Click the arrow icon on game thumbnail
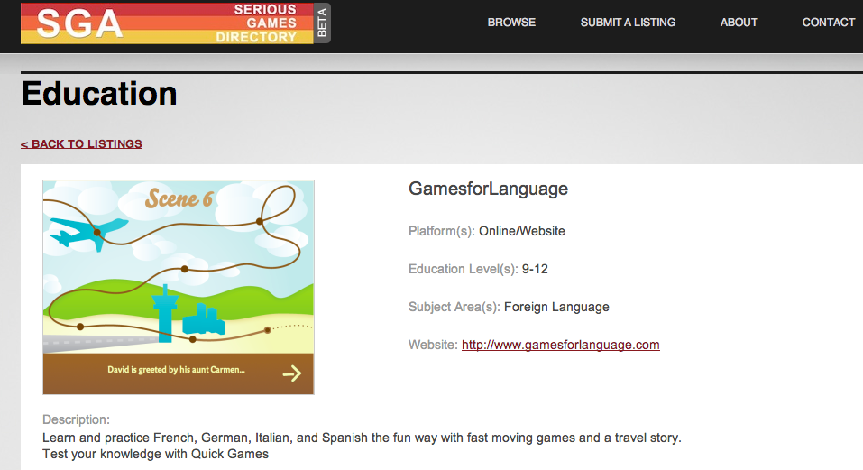Screen dimensions: 863x470 [291, 373]
